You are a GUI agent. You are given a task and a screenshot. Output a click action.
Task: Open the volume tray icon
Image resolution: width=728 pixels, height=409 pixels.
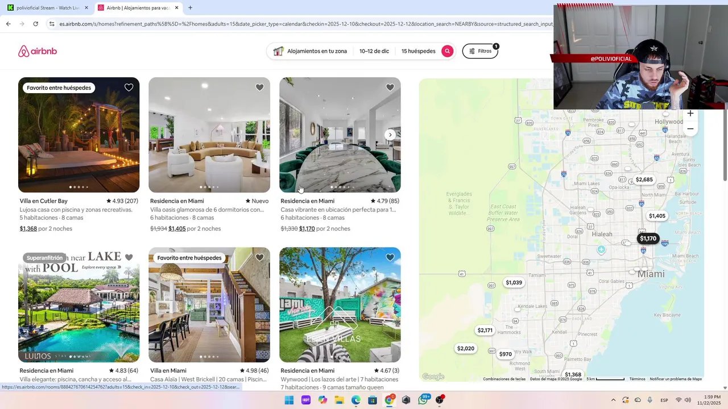pyautogui.click(x=688, y=400)
